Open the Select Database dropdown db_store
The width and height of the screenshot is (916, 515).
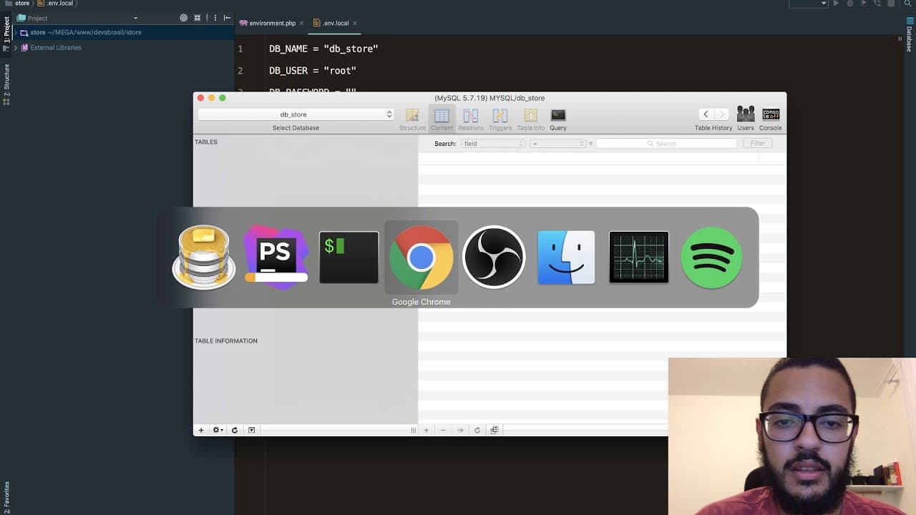296,114
